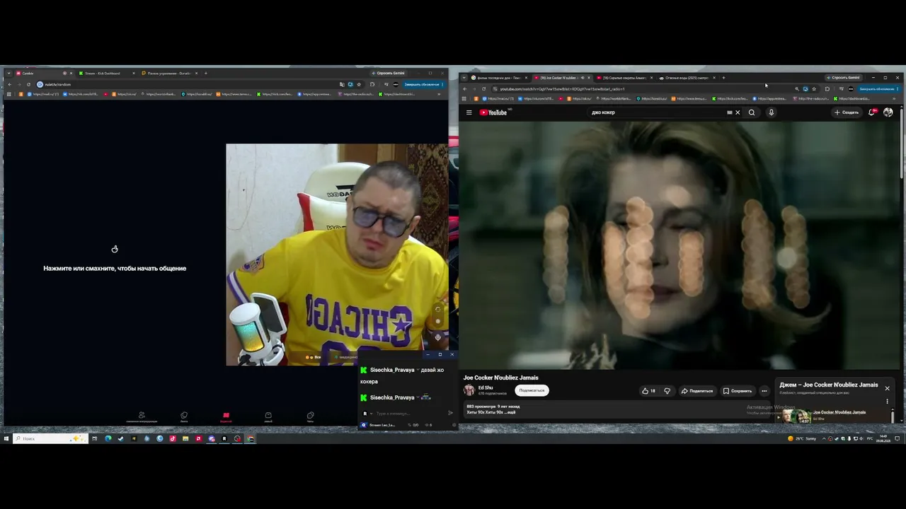Open a new tab in the rulet.tv window
This screenshot has height=509, width=906.
pyautogui.click(x=206, y=74)
